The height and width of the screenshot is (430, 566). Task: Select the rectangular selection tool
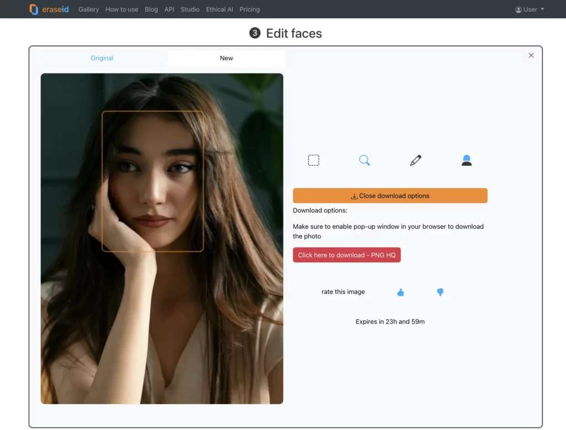(x=313, y=160)
